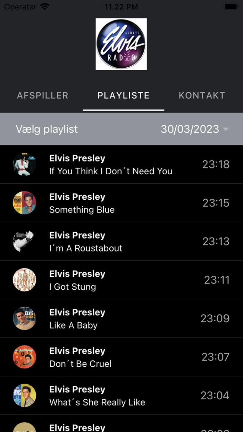Click the 23:18 timestamp
The width and height of the screenshot is (243, 432).
[216, 164]
